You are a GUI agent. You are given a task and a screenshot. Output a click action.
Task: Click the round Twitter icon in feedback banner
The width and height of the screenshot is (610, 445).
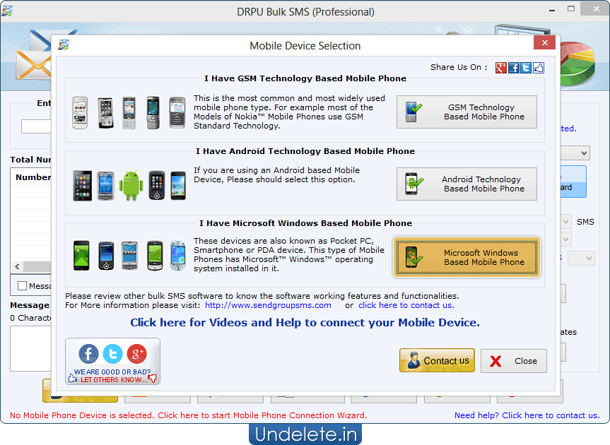pyautogui.click(x=113, y=354)
